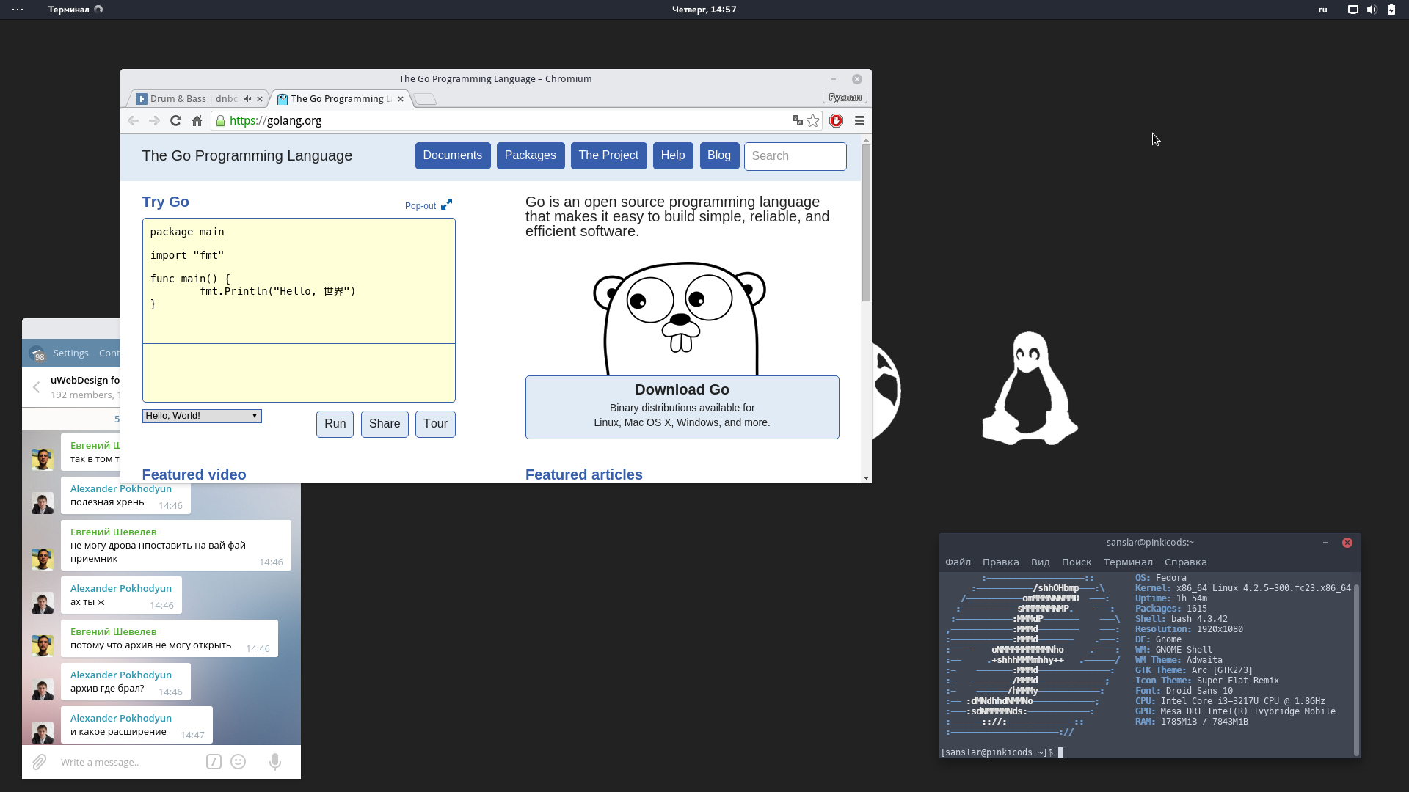The image size is (1409, 792).
Task: Run the Go playground code
Action: [335, 424]
